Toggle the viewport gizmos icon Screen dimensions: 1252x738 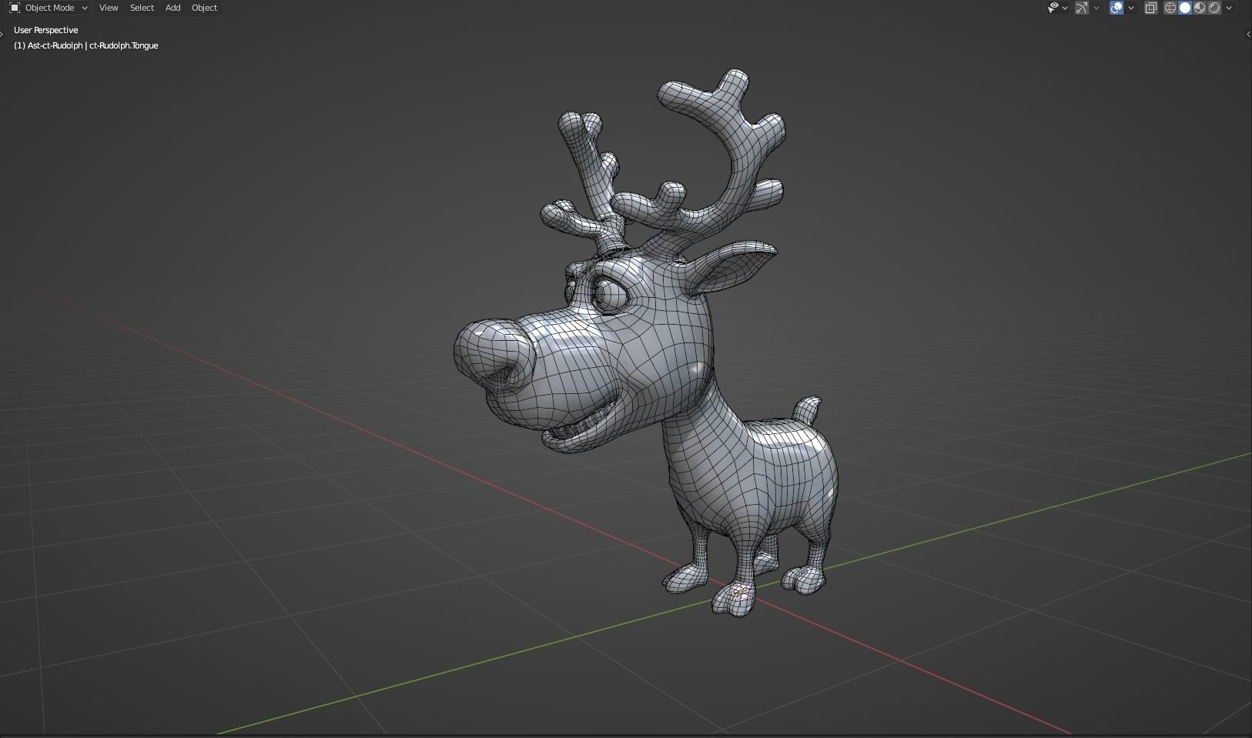click(1082, 8)
